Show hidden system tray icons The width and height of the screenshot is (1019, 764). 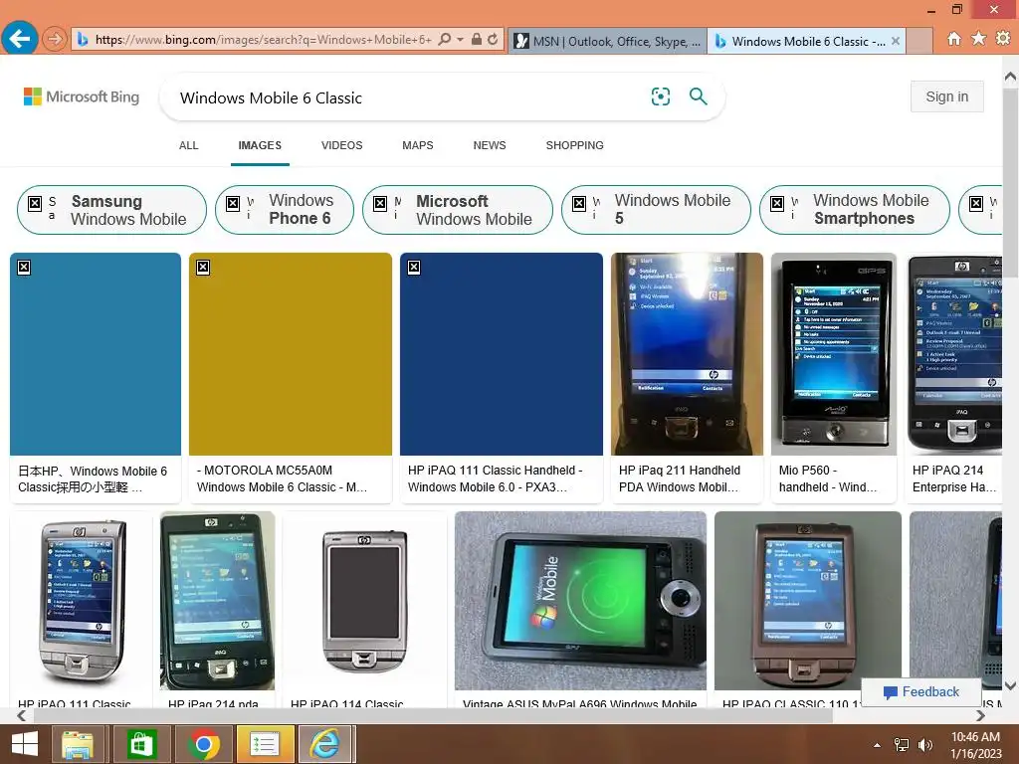[x=878, y=745]
